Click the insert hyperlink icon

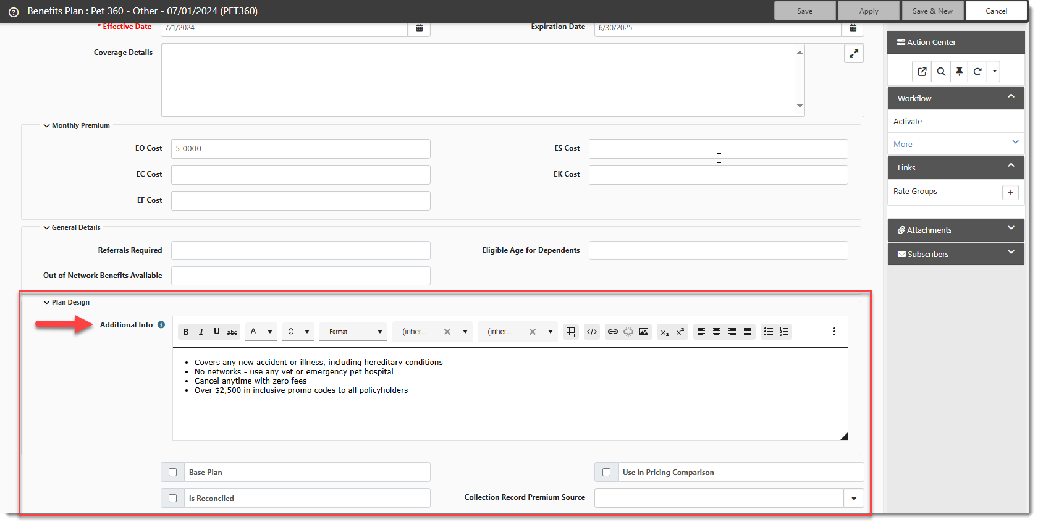(612, 332)
